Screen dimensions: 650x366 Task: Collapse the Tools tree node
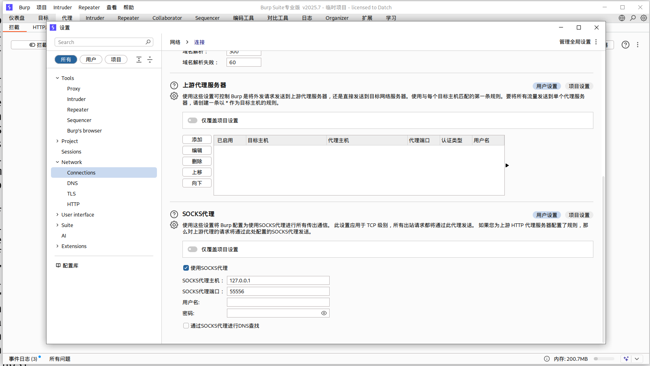pyautogui.click(x=57, y=78)
